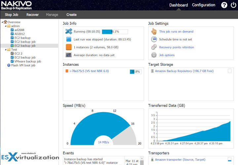The width and height of the screenshot is (238, 165).
Task: Click 'Last run was stopped' status text
Action: tap(102, 39)
